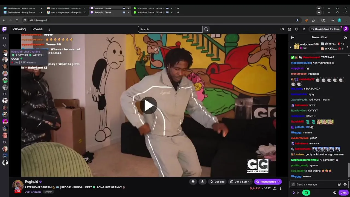
Task: Open the Browse page
Action: [x=37, y=29]
